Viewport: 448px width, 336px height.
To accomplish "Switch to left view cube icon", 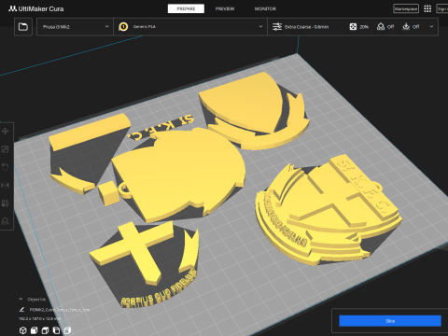I will (x=56, y=330).
